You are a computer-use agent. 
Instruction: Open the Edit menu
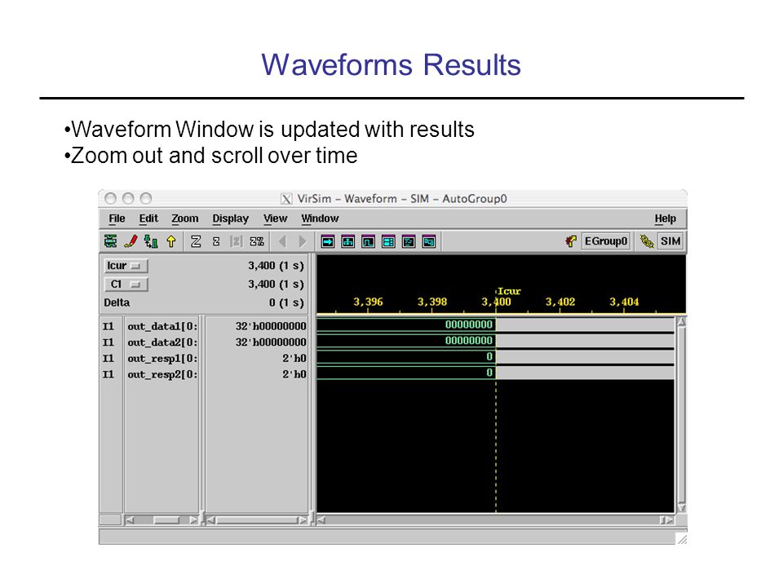pos(148,218)
